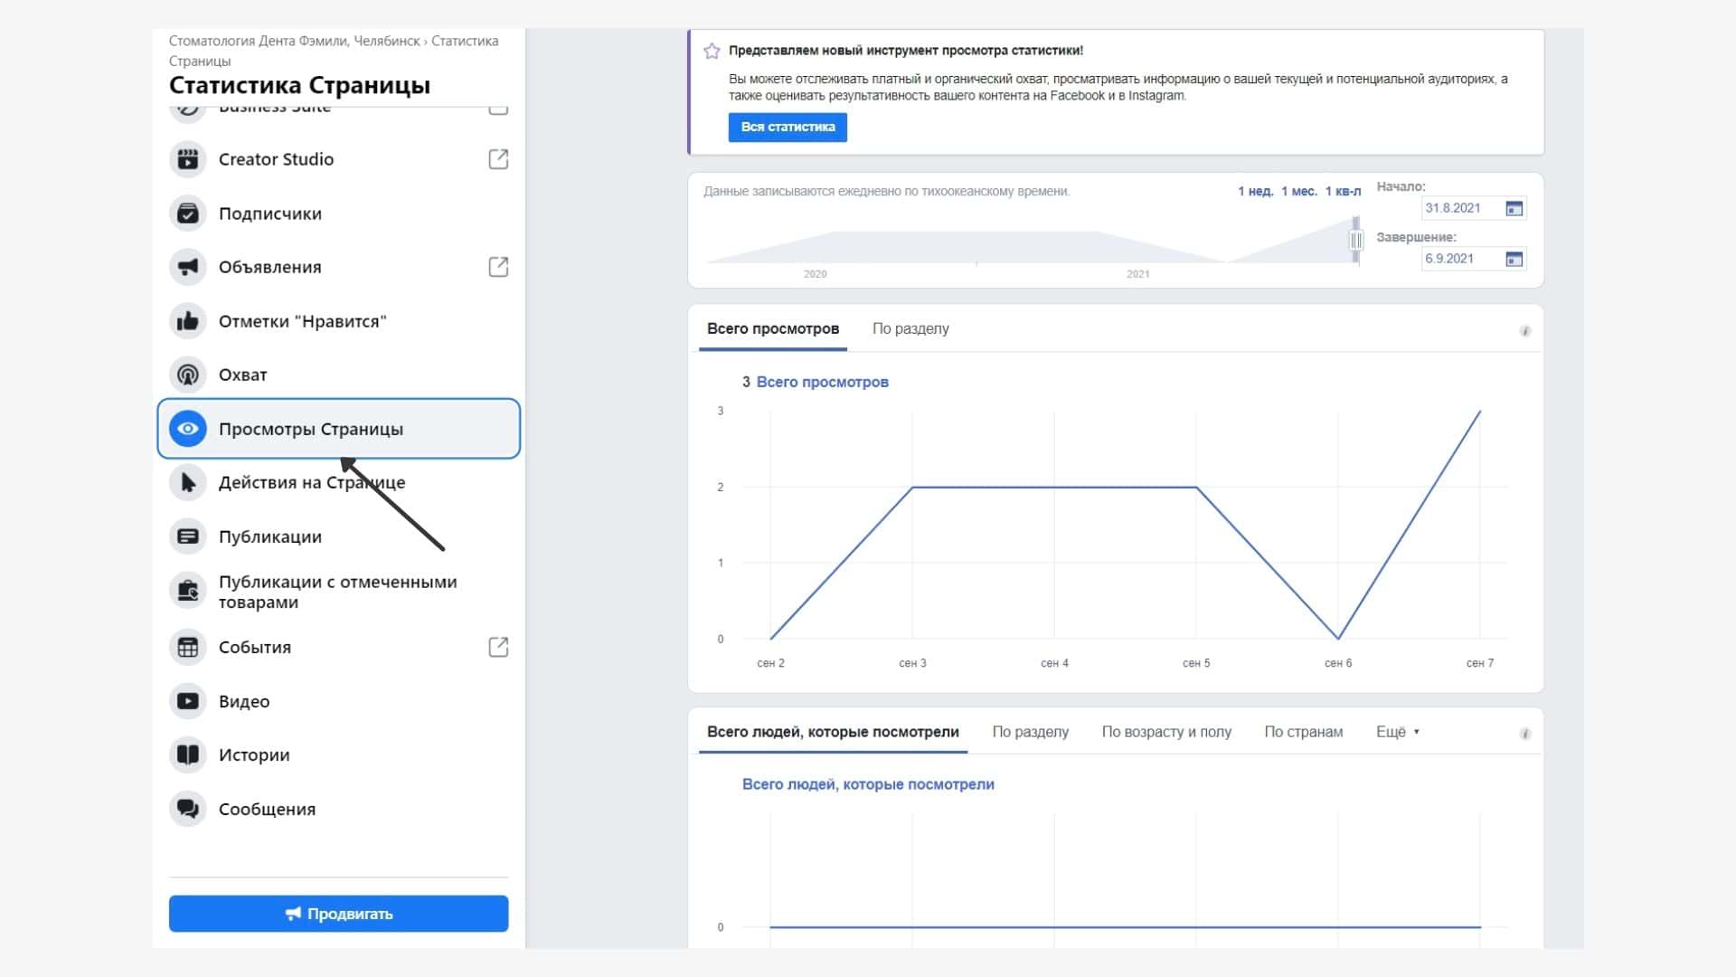
Task: Open external link icon beside Creator Studio
Action: click(x=498, y=159)
